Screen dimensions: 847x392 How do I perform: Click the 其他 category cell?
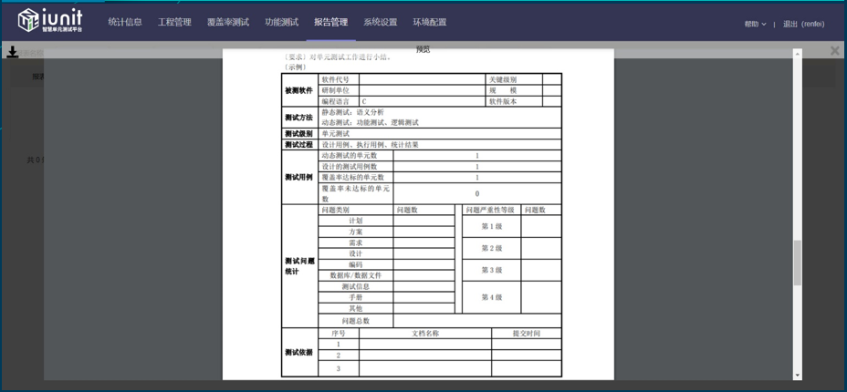point(355,308)
